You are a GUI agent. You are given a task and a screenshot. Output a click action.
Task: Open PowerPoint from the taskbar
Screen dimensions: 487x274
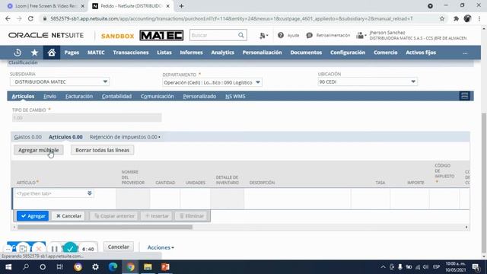165,267
